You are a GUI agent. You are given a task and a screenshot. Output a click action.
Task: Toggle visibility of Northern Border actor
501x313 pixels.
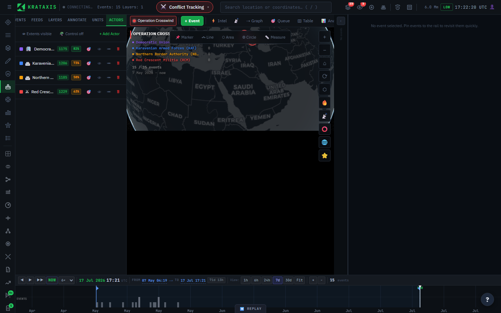[99, 78]
